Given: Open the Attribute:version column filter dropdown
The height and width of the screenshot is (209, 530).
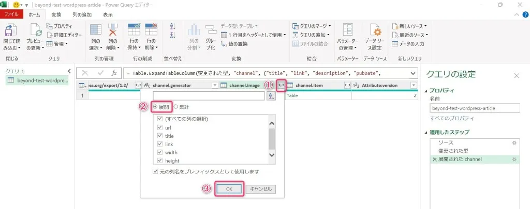Looking at the screenshot, I should coord(414,85).
